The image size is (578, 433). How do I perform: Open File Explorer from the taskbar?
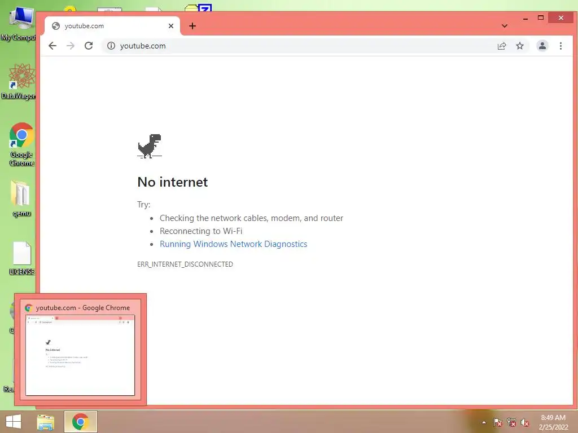click(x=46, y=422)
